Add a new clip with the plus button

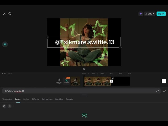(x=164, y=81)
